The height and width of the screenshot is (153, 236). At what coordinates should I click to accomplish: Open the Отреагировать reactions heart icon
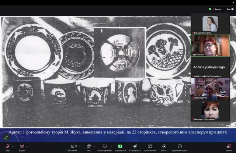click(104, 147)
